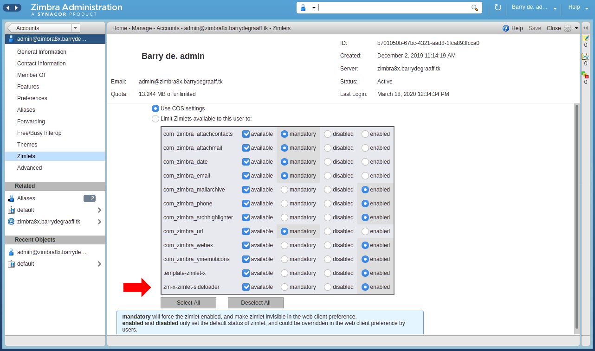
Task: Select Use COS settings radio button
Action: click(x=155, y=108)
